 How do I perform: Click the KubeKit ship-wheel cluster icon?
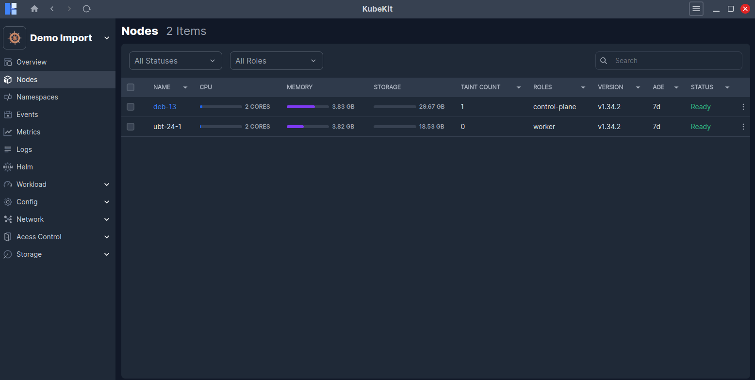point(14,37)
